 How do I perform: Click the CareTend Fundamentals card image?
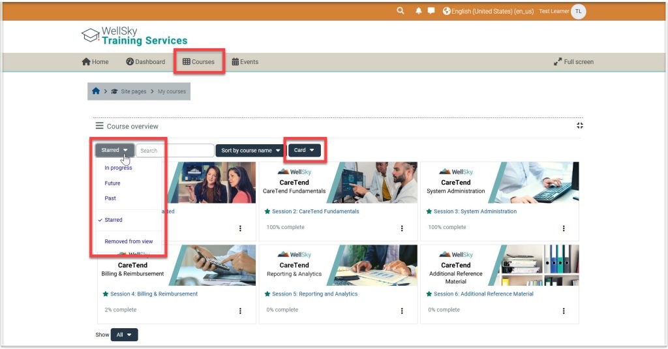tap(339, 183)
